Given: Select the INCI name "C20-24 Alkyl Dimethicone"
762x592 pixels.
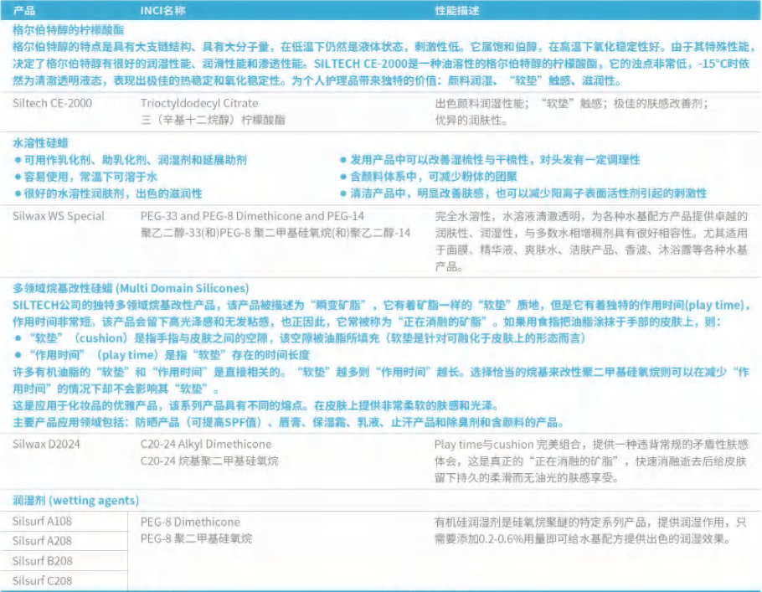Looking at the screenshot, I should click(x=206, y=445).
